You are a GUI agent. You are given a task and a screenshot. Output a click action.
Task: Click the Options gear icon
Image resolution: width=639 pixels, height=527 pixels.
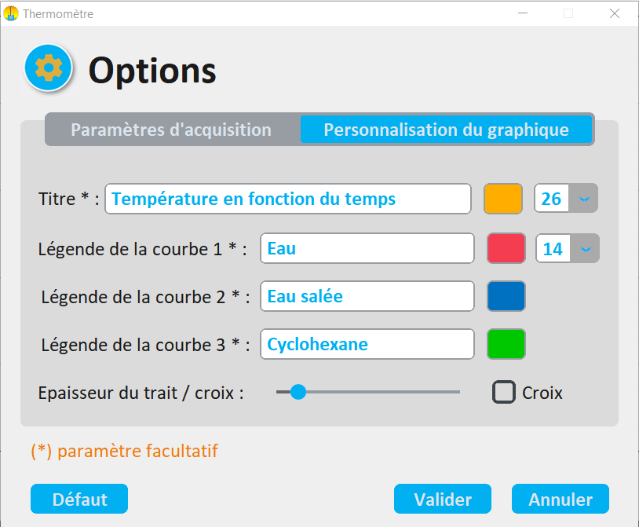[49, 68]
